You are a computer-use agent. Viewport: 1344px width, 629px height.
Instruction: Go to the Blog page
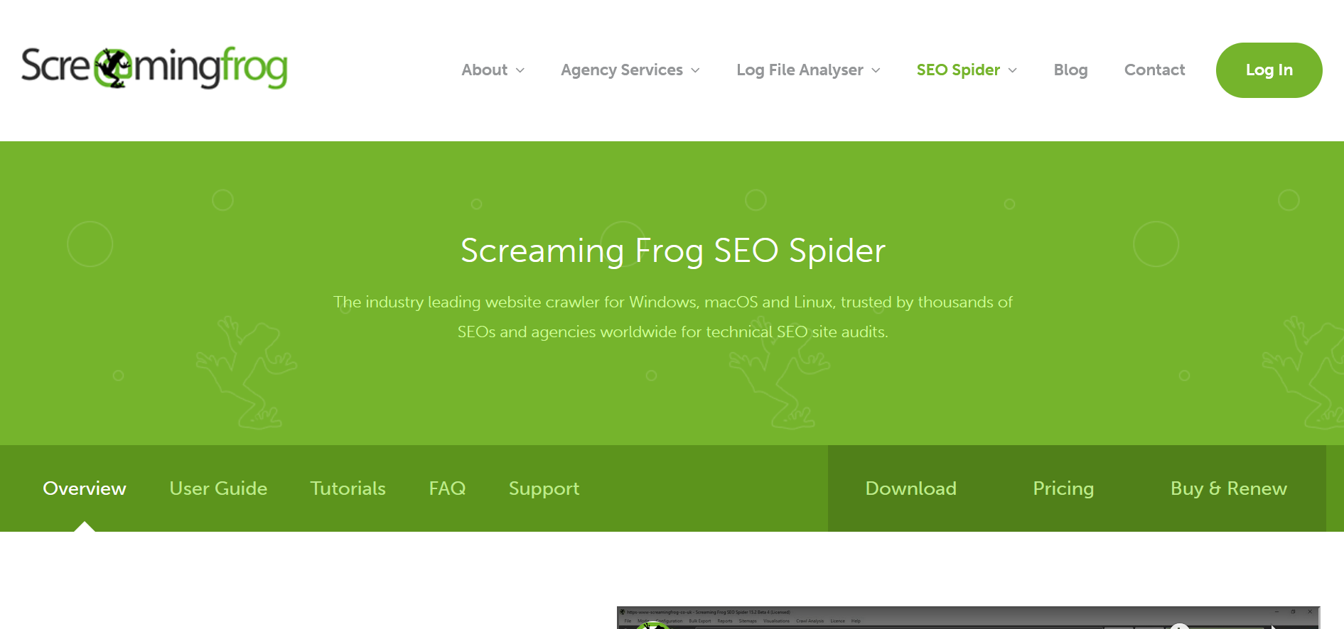pyautogui.click(x=1070, y=70)
